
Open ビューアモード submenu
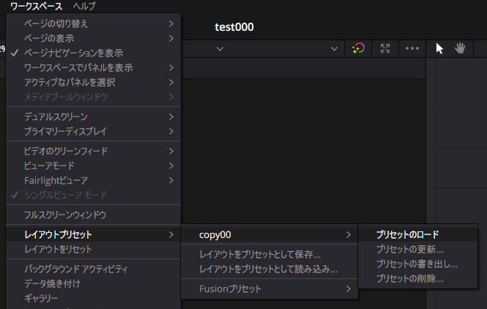pyautogui.click(x=93, y=165)
